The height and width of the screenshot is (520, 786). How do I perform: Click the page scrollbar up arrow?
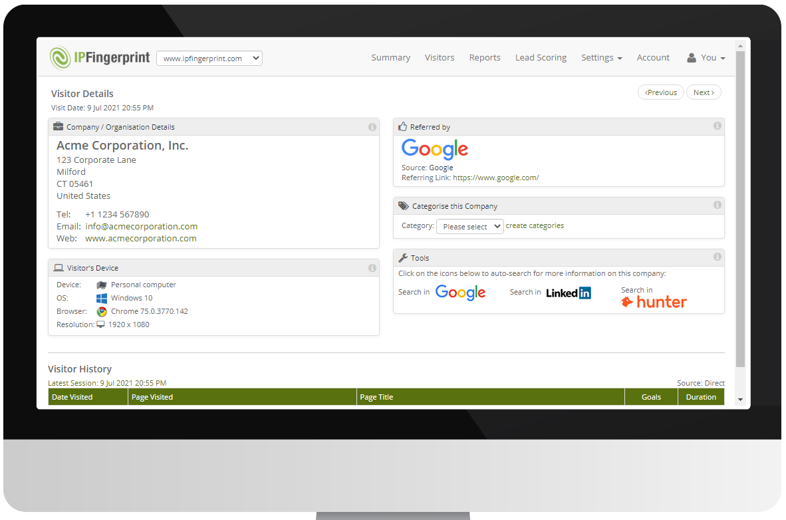[740, 46]
